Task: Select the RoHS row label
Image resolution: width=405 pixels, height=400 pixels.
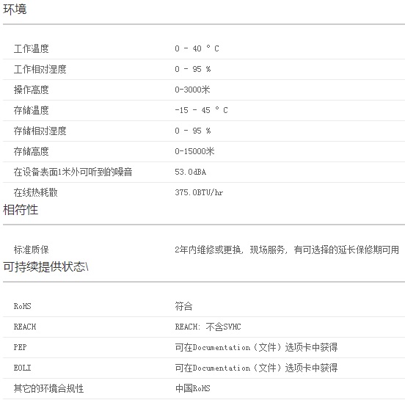Action: point(22,306)
